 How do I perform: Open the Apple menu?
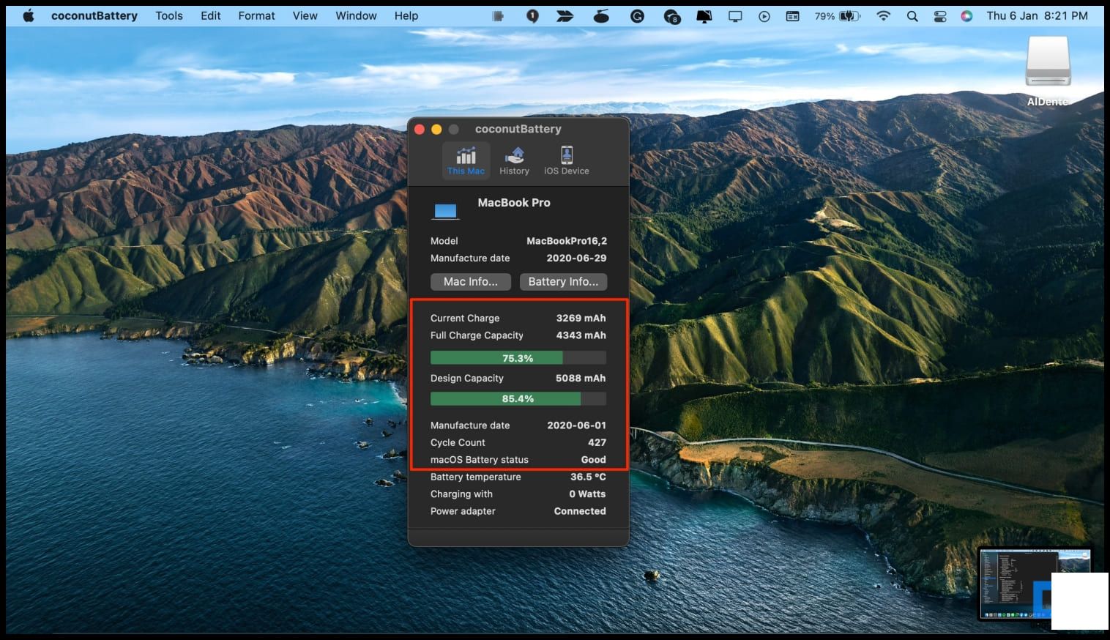(29, 15)
